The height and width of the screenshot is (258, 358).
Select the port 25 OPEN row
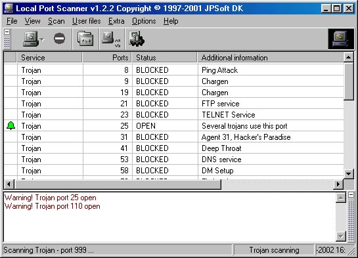coord(173,125)
